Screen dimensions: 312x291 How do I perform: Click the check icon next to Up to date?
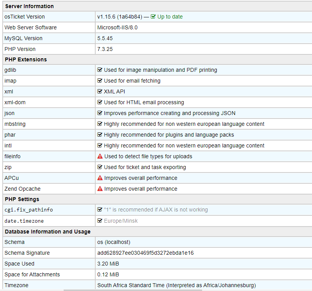(153, 17)
